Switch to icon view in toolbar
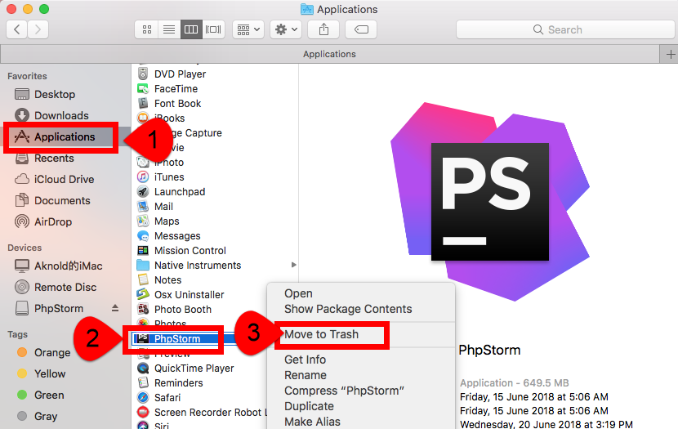Screen dimensions: 678x429 pos(147,29)
